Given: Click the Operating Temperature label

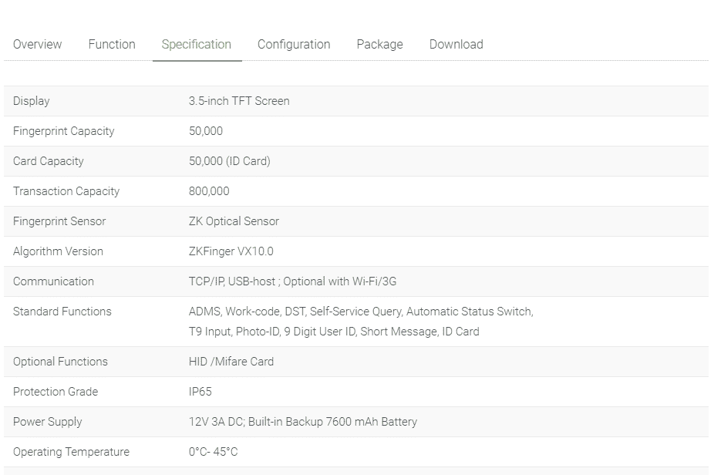Looking at the screenshot, I should point(72,452).
